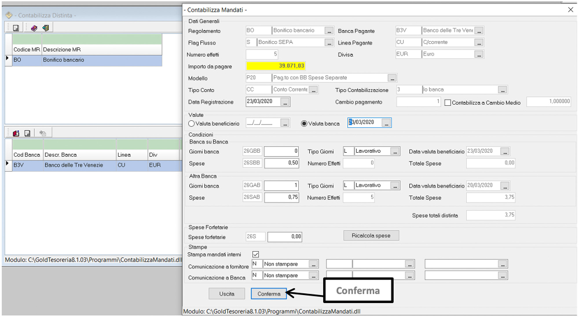This screenshot has height=317, width=579.
Task: Select the Valuta beneficiario radio button
Action: coord(192,123)
